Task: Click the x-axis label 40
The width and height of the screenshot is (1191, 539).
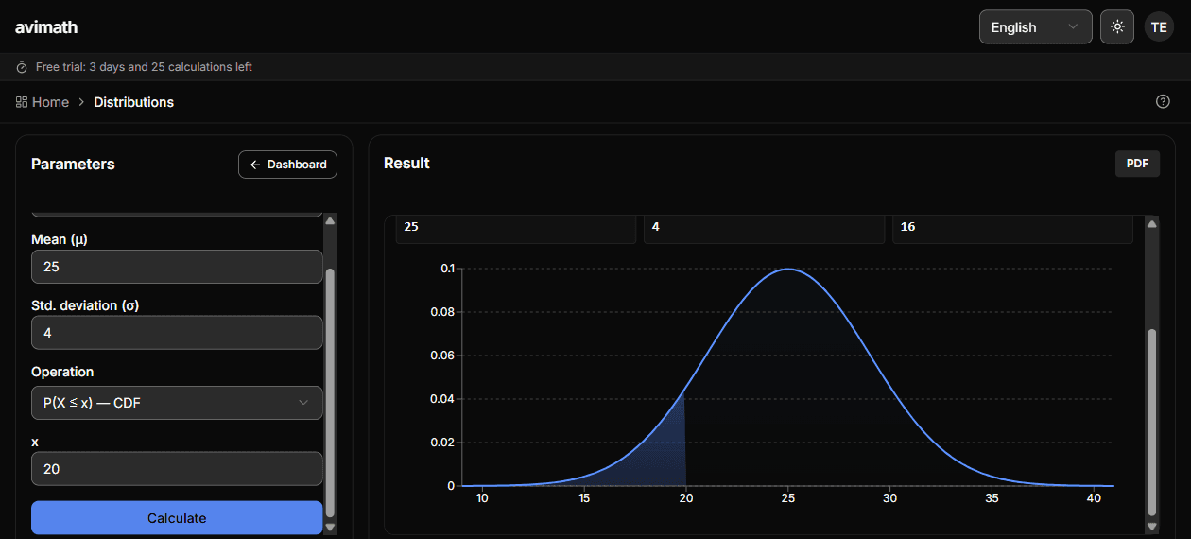Action: 1095,498
